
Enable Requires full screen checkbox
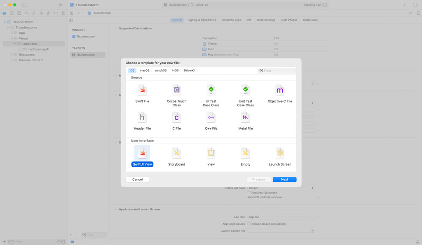[x=249, y=193]
